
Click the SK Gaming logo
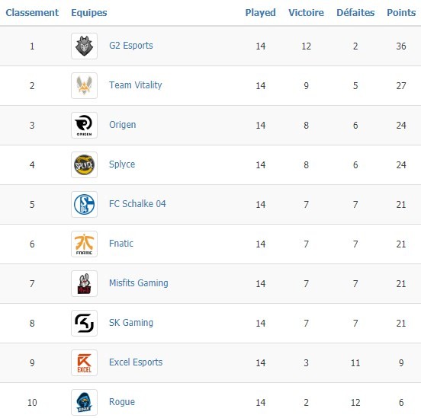[85, 323]
